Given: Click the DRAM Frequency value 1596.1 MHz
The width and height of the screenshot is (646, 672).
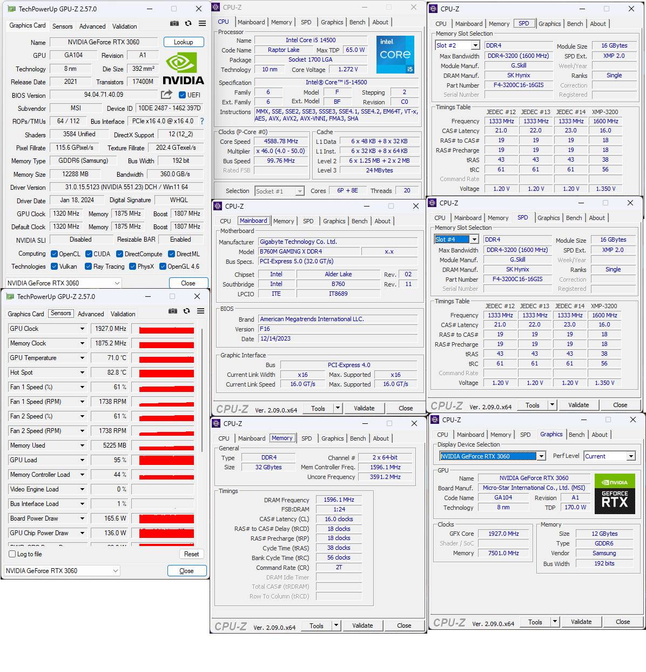Looking at the screenshot, I should coord(339,500).
